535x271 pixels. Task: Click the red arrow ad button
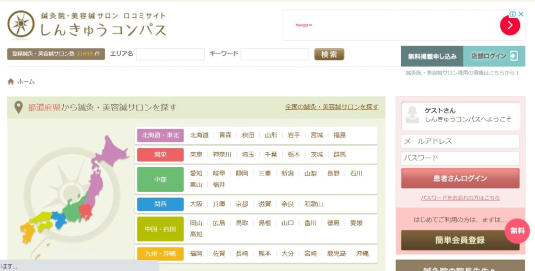[510, 26]
